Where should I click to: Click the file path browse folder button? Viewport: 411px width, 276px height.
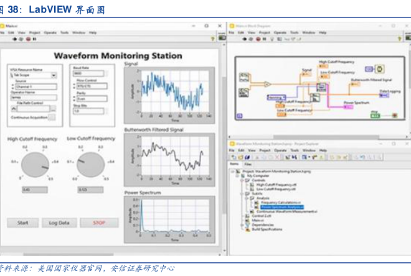(x=53, y=109)
